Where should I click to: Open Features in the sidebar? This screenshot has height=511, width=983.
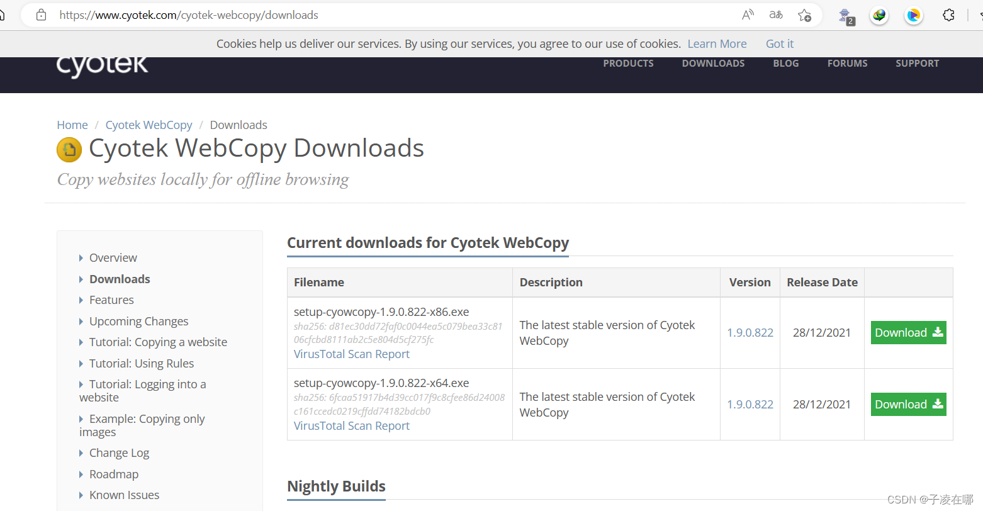111,300
